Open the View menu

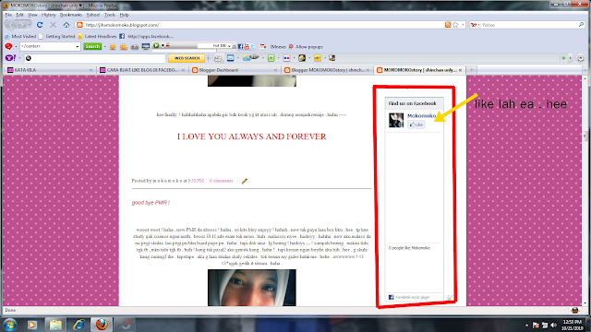point(32,15)
